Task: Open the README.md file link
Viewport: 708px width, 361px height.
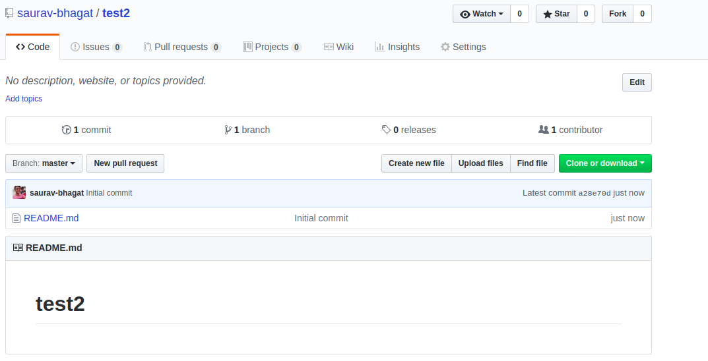Action: [51, 218]
